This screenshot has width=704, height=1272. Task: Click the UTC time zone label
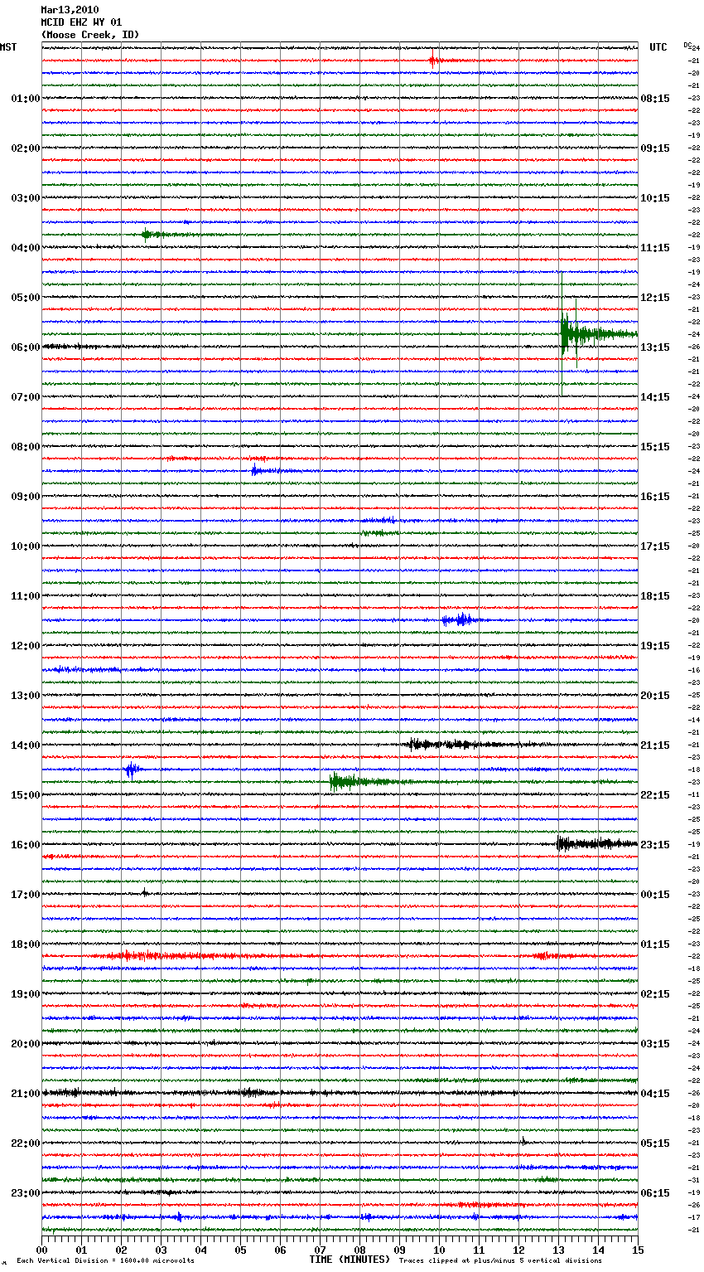(x=658, y=47)
